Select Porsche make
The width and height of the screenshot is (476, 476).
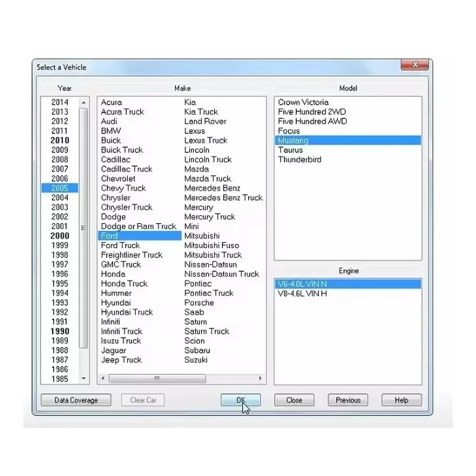[x=199, y=303]
